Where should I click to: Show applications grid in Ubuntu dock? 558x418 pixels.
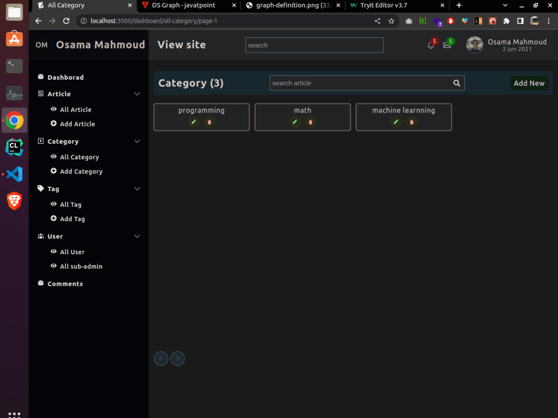(15, 415)
